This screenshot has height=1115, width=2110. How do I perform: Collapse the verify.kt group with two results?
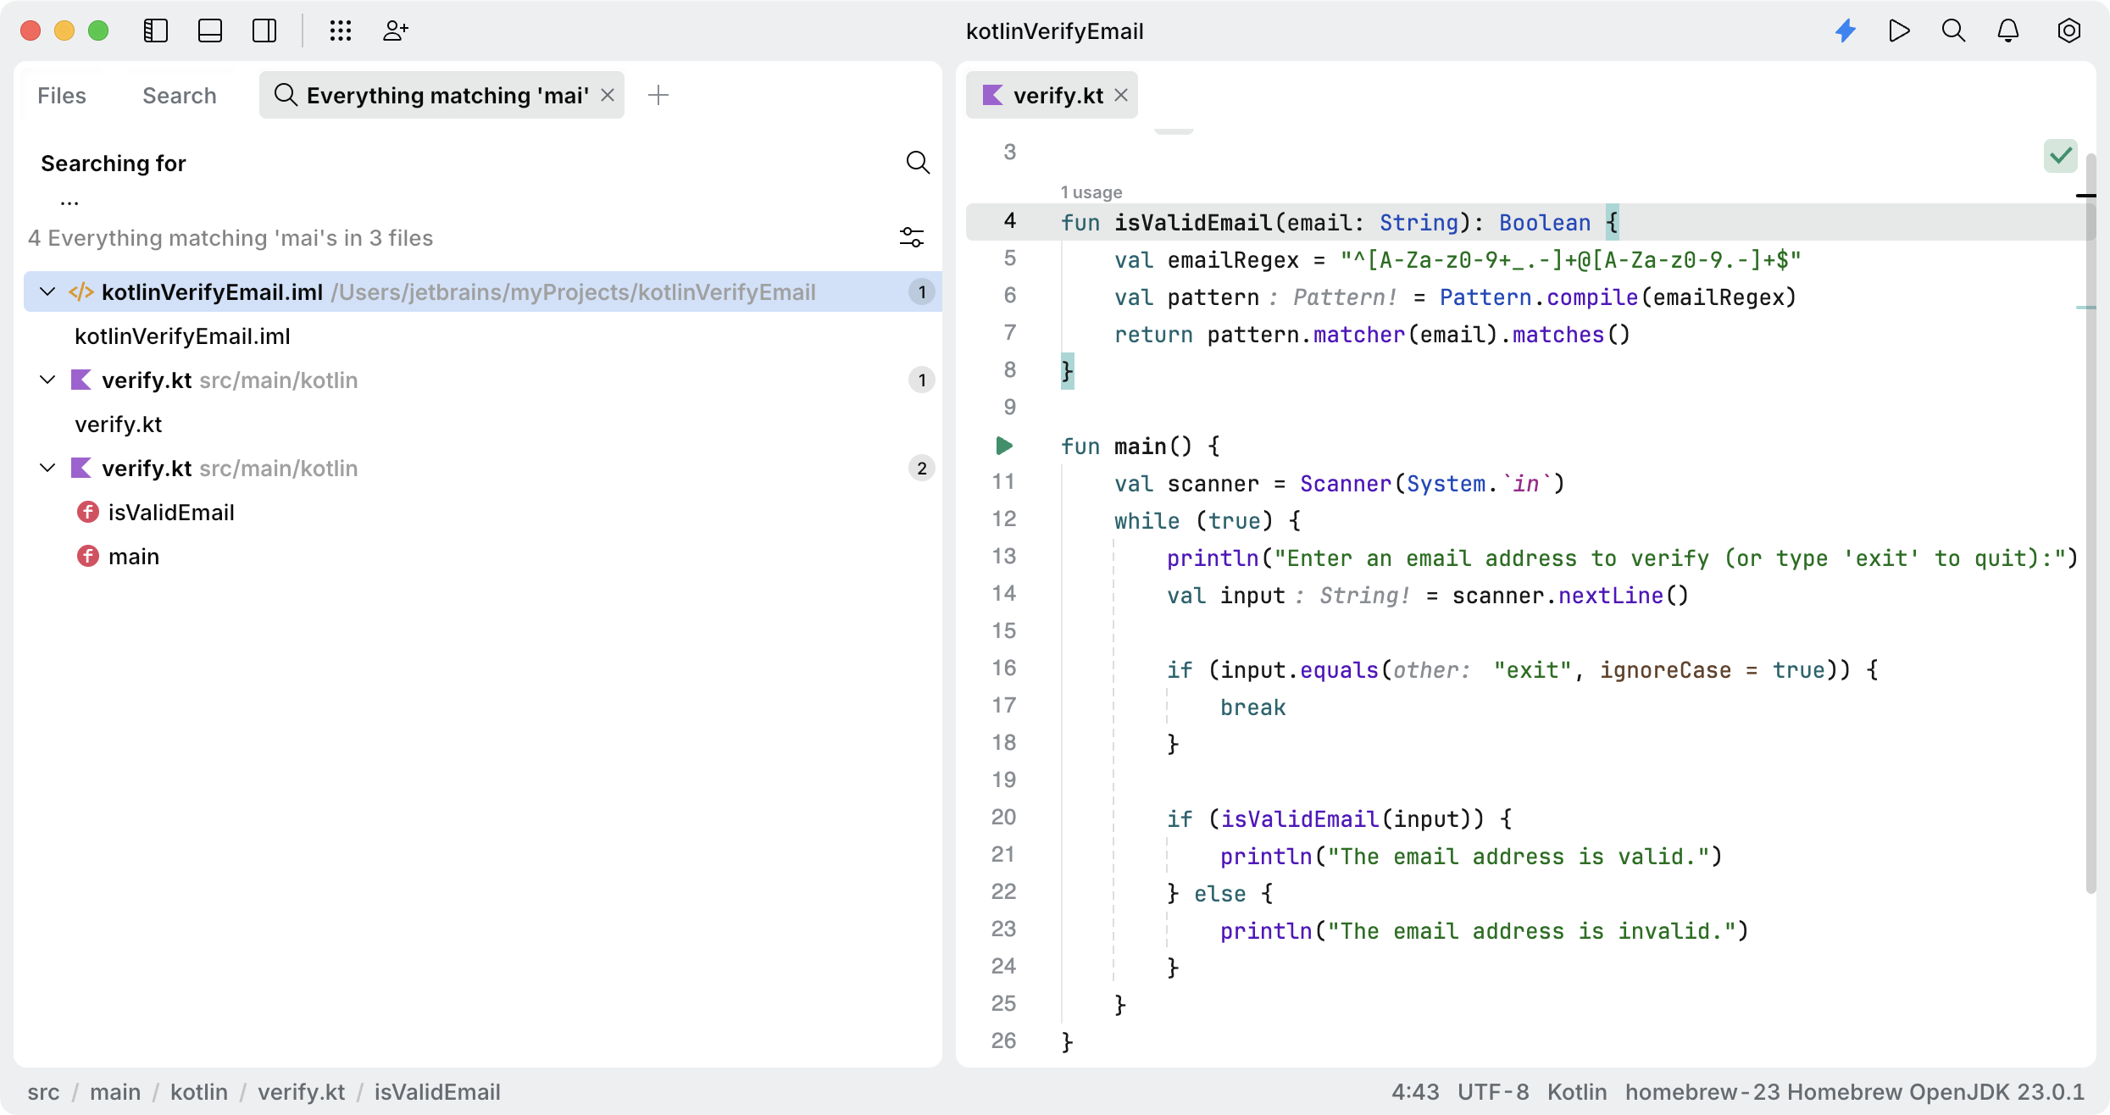[x=47, y=469]
